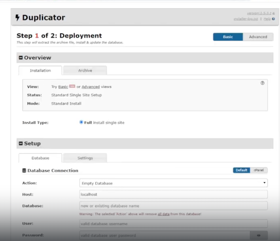
Task: Open the Settings tab
Action: tap(85, 158)
